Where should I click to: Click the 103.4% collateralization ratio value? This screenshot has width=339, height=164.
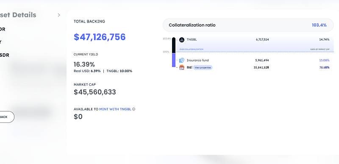pyautogui.click(x=319, y=25)
